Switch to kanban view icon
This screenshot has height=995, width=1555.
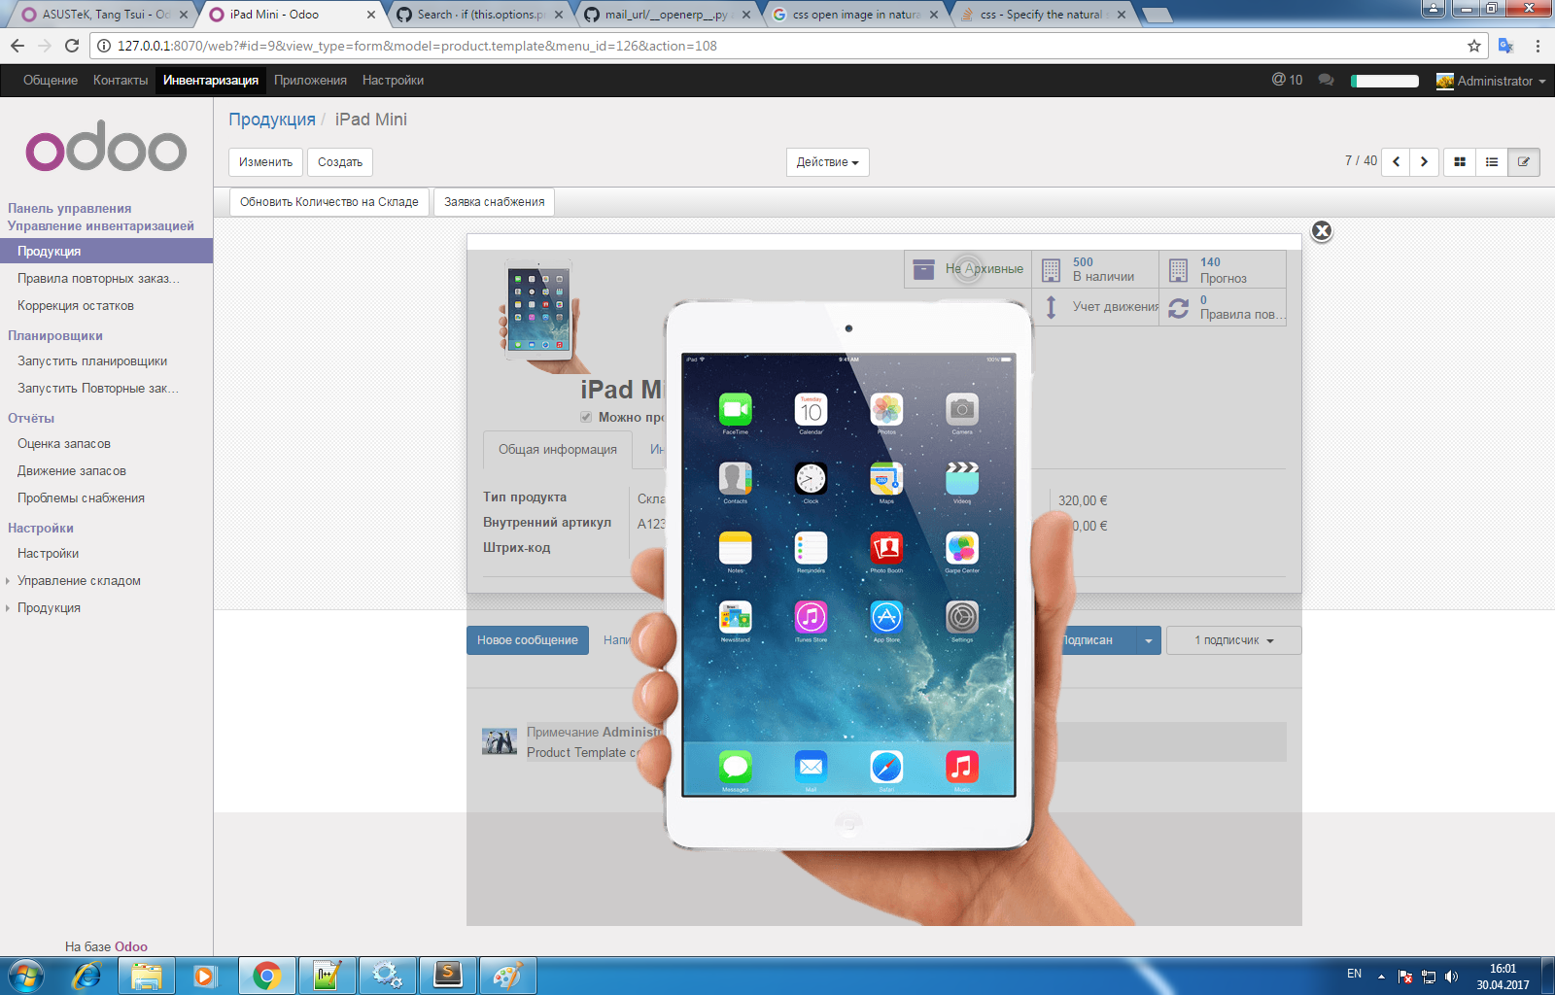point(1460,162)
